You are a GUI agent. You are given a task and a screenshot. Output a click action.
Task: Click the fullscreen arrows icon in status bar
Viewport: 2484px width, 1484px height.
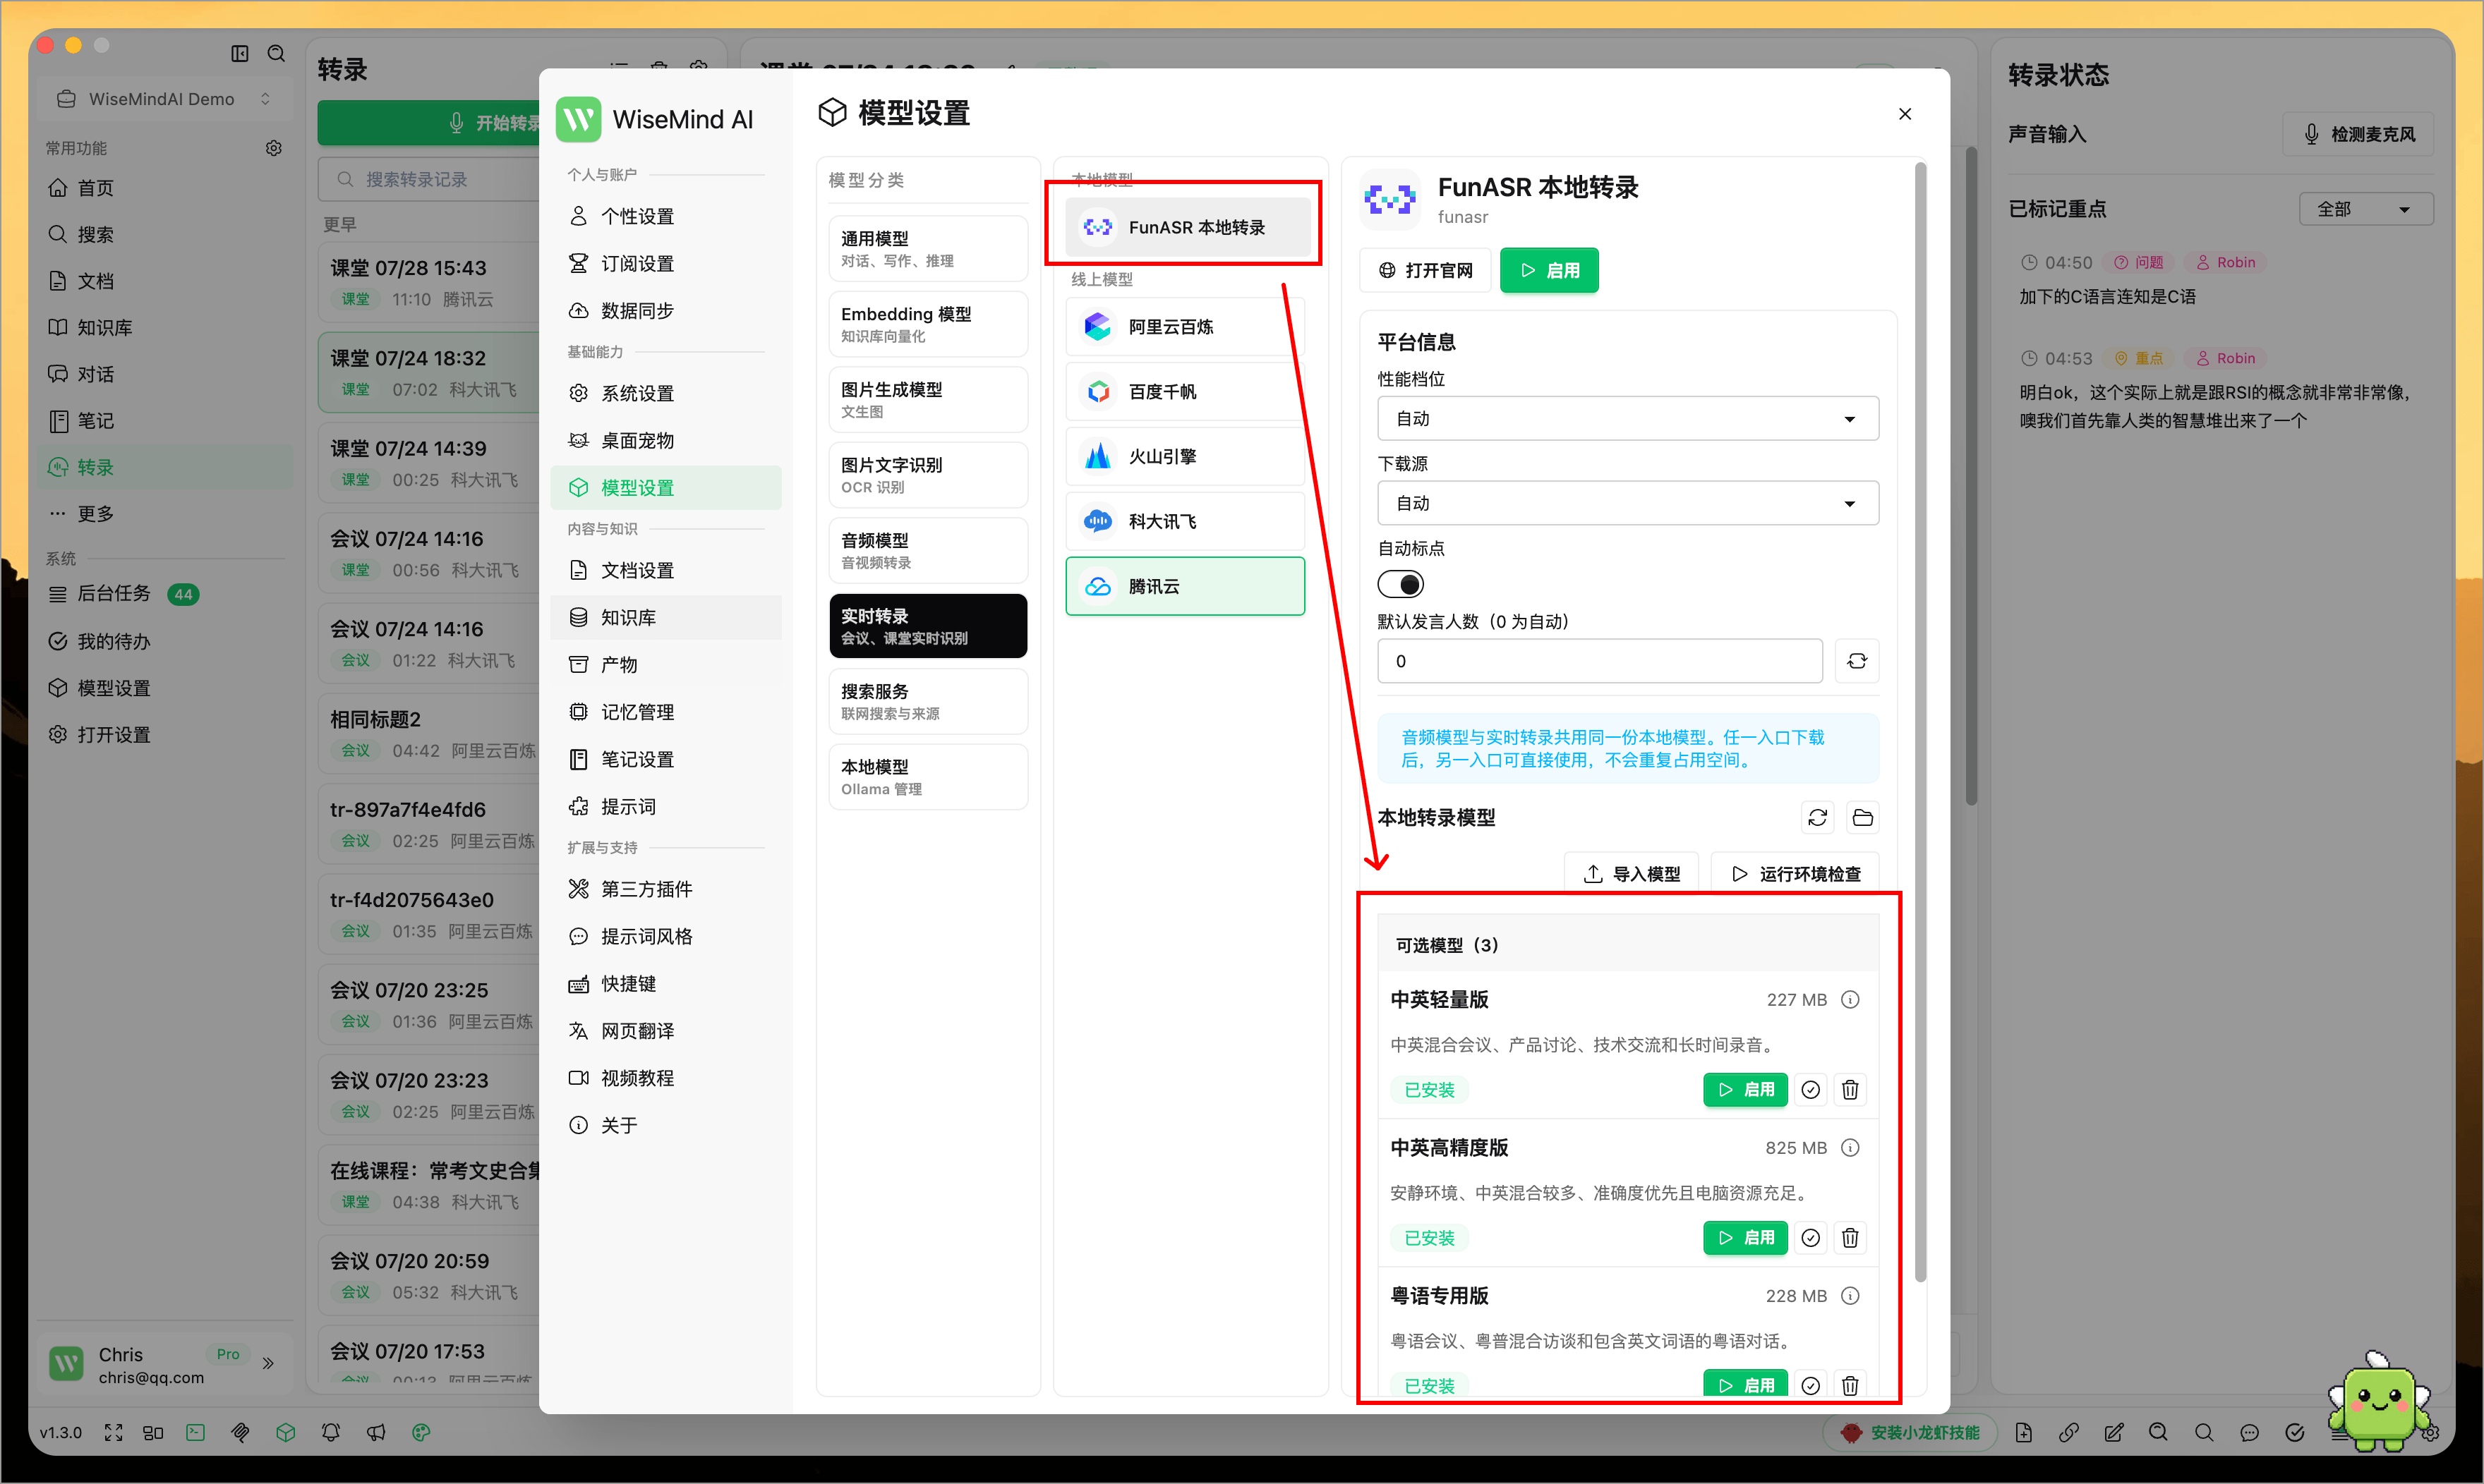(114, 1433)
